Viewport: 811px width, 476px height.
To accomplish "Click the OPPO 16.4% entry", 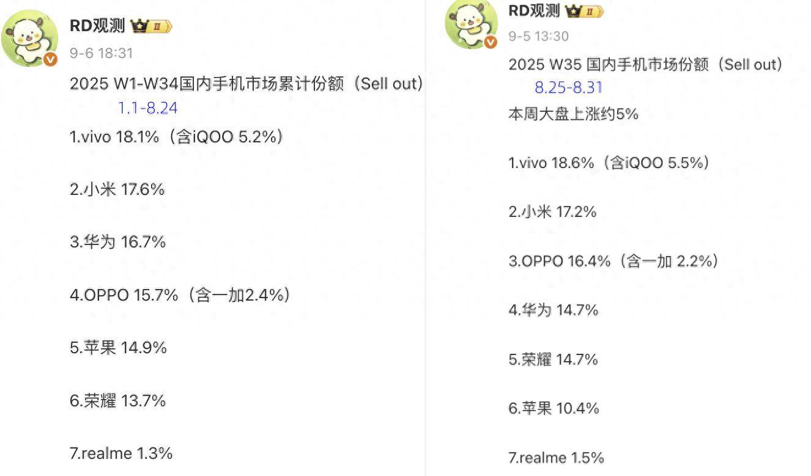I will click(613, 261).
